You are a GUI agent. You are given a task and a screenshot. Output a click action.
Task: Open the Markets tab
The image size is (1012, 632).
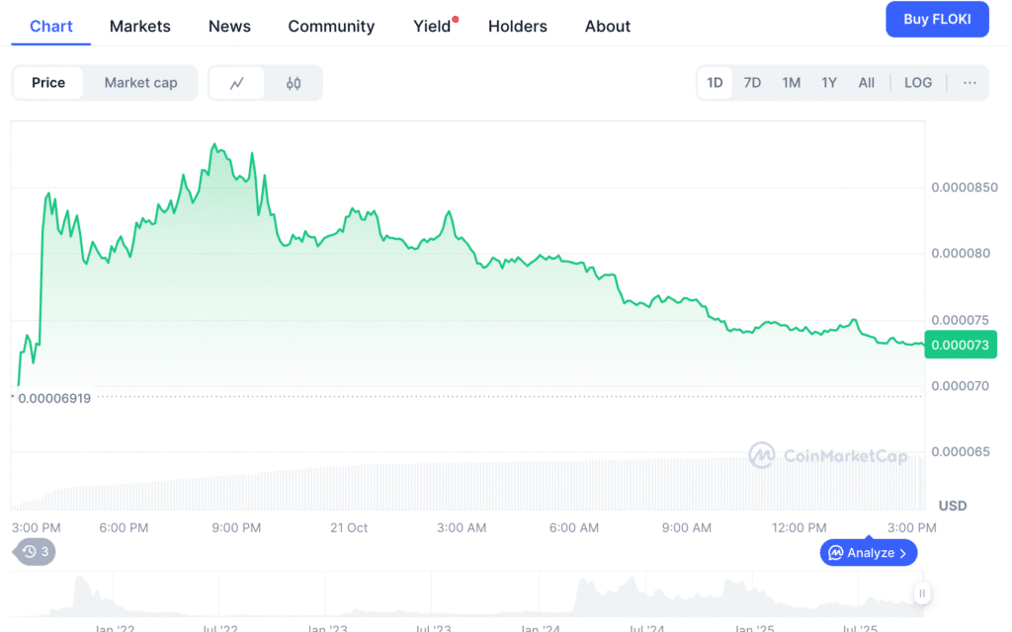140,27
